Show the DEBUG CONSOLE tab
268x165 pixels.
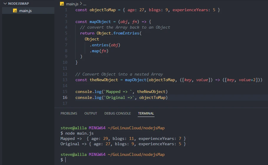(x=117, y=113)
